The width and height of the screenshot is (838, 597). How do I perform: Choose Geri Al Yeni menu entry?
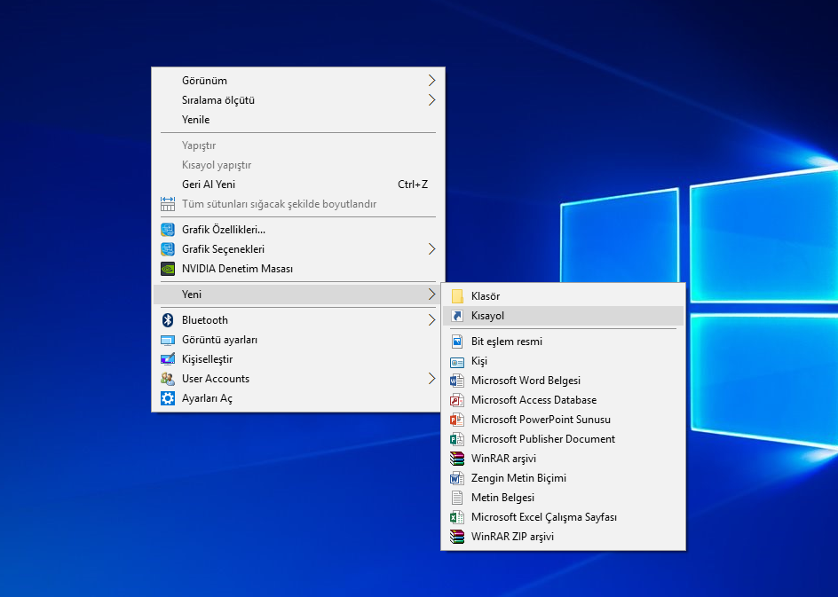point(298,185)
